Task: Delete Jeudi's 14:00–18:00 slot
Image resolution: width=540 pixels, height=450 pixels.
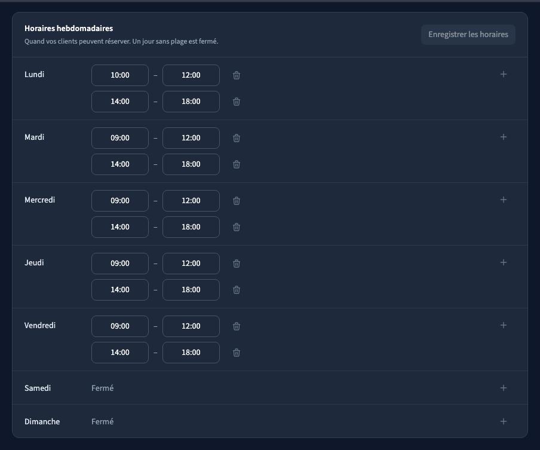Action: [x=237, y=290]
